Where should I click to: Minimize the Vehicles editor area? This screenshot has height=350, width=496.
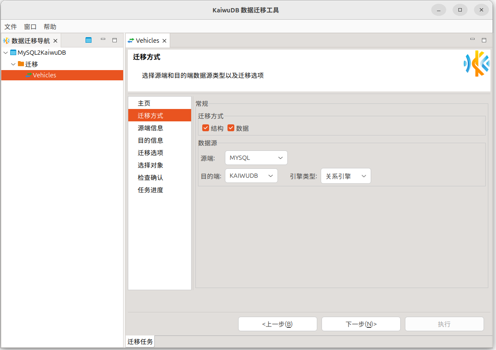tap(472, 39)
